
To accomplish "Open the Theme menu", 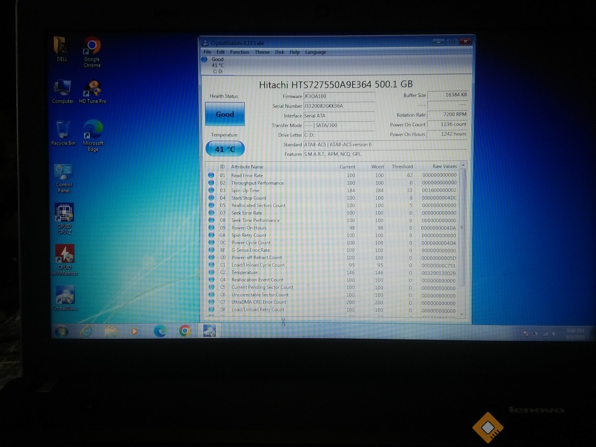I will point(262,52).
